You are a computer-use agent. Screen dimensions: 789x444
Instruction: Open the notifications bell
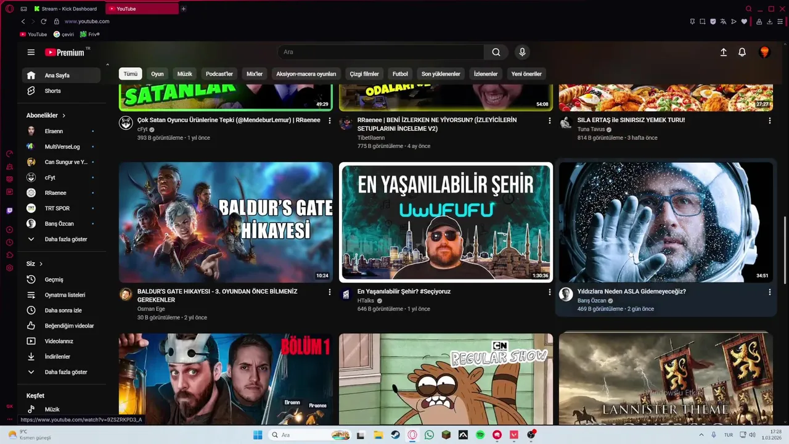(x=742, y=52)
